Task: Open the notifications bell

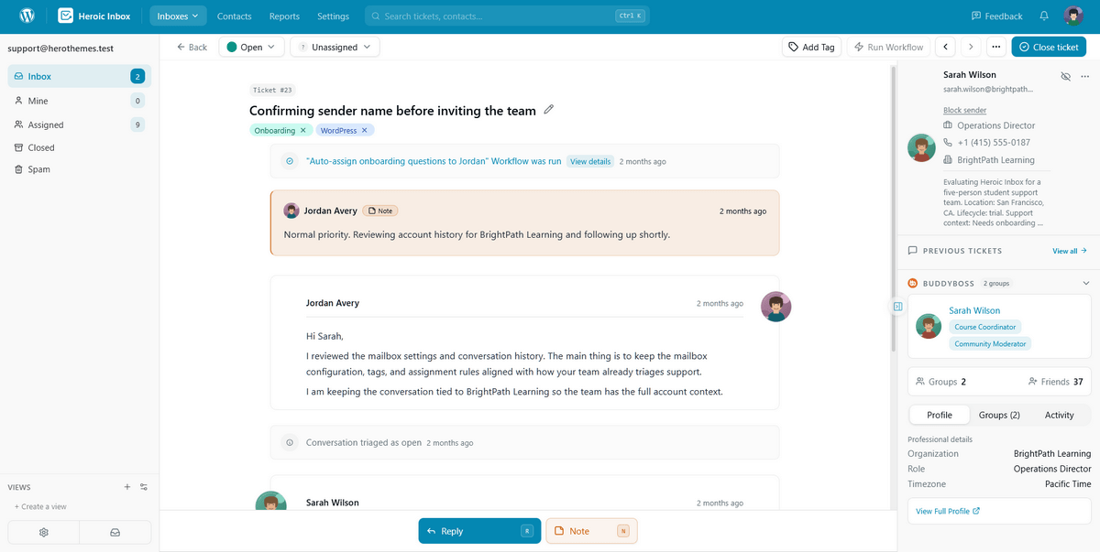Action: tap(1044, 16)
